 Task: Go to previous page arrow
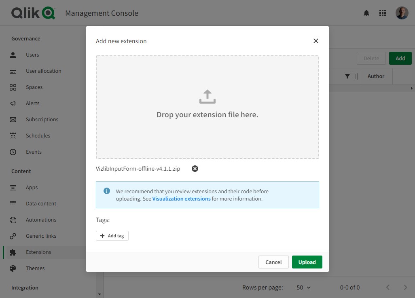click(x=388, y=287)
